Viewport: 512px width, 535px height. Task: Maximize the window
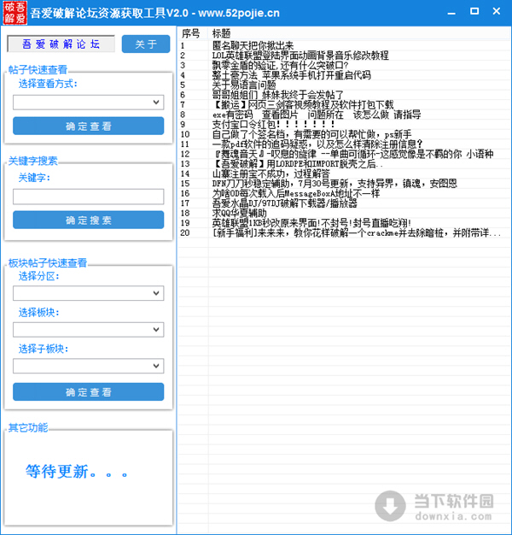474,11
